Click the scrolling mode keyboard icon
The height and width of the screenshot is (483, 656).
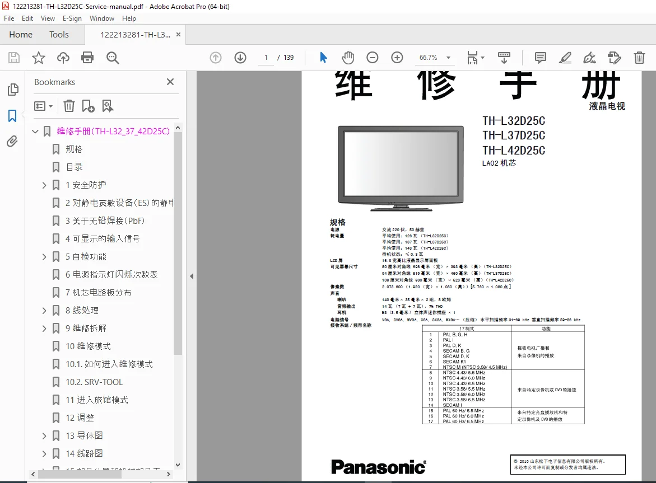pyautogui.click(x=504, y=58)
